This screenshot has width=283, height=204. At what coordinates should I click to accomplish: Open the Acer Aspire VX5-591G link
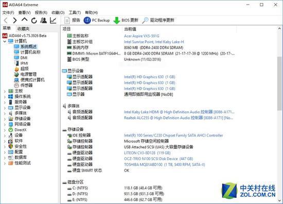point(141,36)
